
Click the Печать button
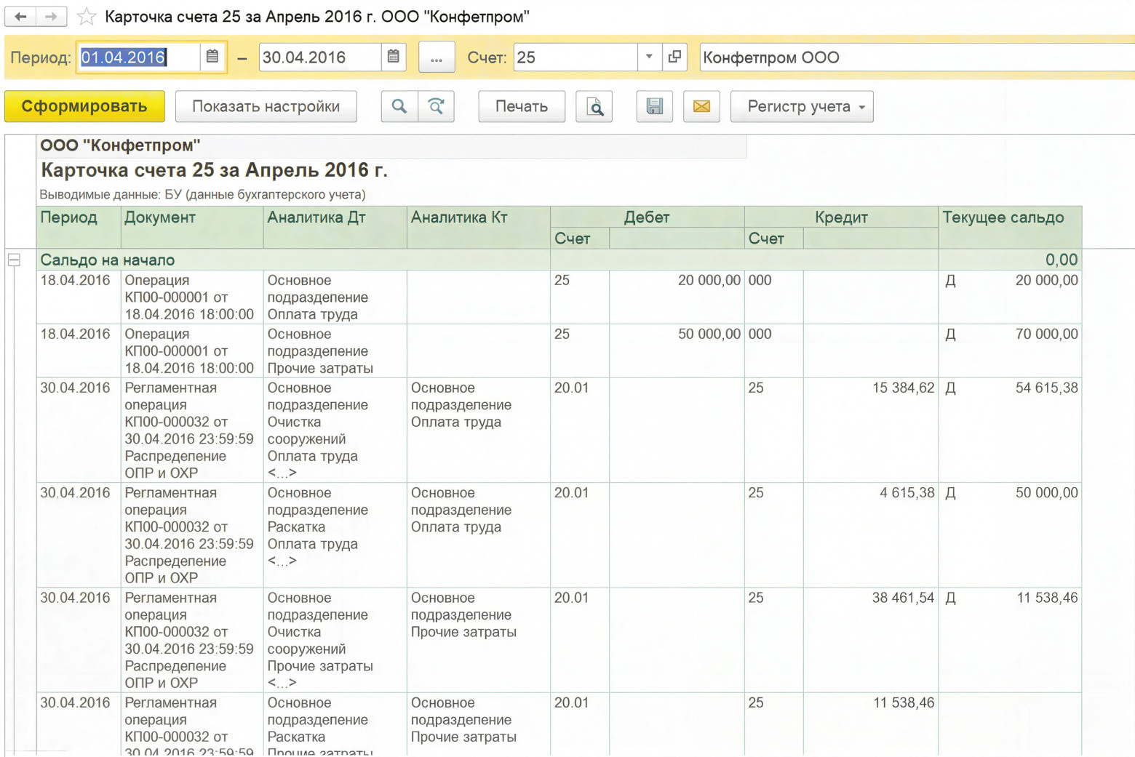click(521, 106)
